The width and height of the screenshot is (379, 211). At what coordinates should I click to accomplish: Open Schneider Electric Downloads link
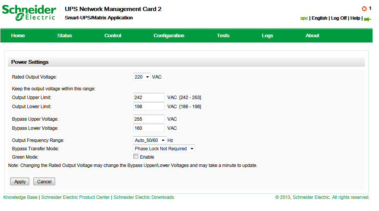click(144, 197)
